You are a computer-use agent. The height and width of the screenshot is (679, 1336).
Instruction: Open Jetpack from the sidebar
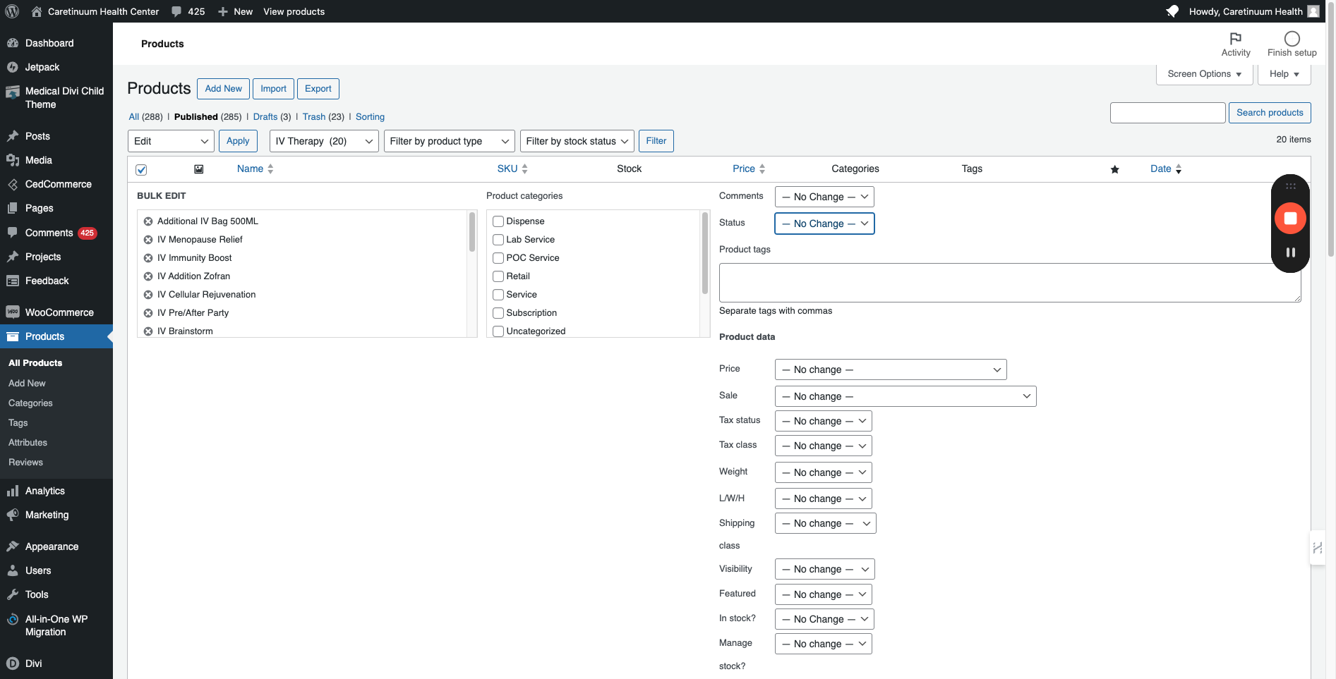pos(42,67)
